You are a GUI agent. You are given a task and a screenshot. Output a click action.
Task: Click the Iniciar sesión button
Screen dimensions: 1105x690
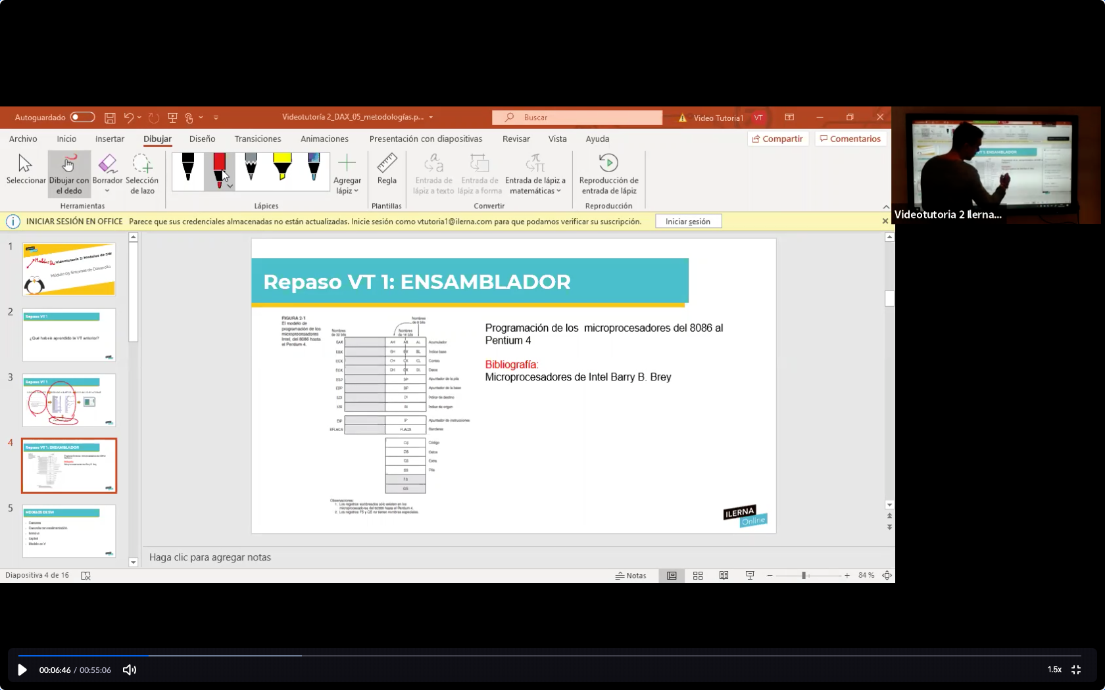[x=688, y=221]
